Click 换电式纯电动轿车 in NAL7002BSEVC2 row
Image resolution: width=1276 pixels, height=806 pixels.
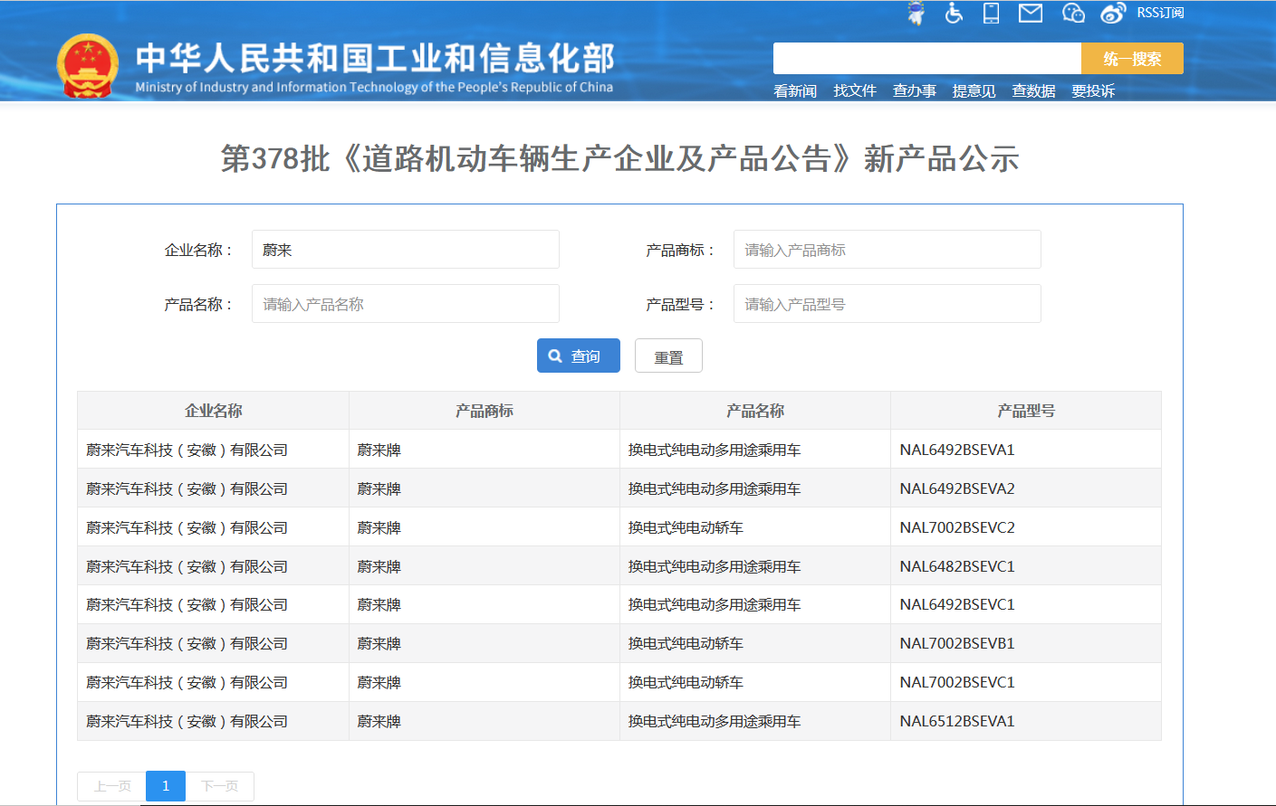686,527
